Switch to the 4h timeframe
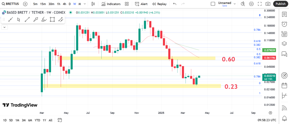Image resolution: width=289 pixels, height=124 pixels. pyautogui.click(x=64, y=4)
